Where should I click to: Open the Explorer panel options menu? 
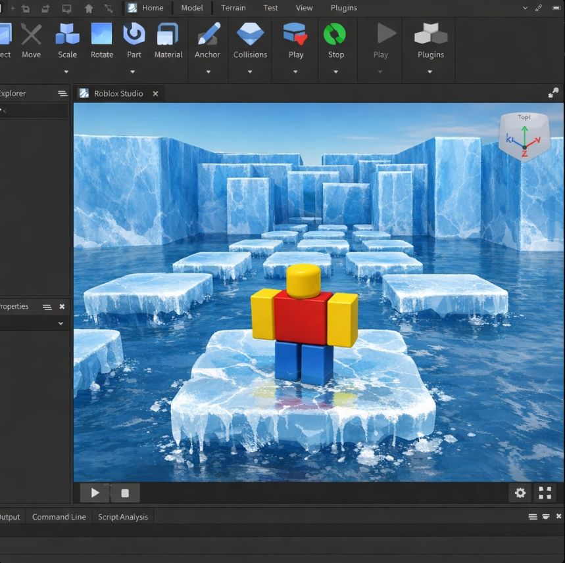click(62, 93)
